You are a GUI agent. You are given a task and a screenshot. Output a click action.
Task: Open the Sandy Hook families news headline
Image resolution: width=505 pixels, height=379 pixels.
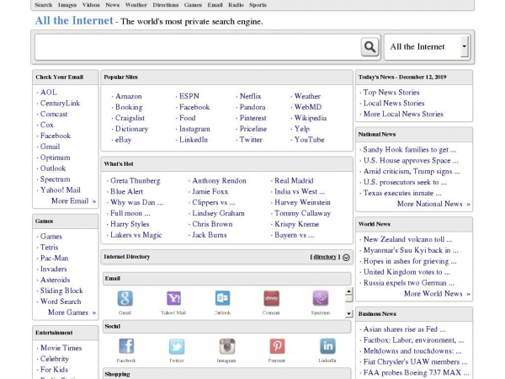click(x=410, y=150)
